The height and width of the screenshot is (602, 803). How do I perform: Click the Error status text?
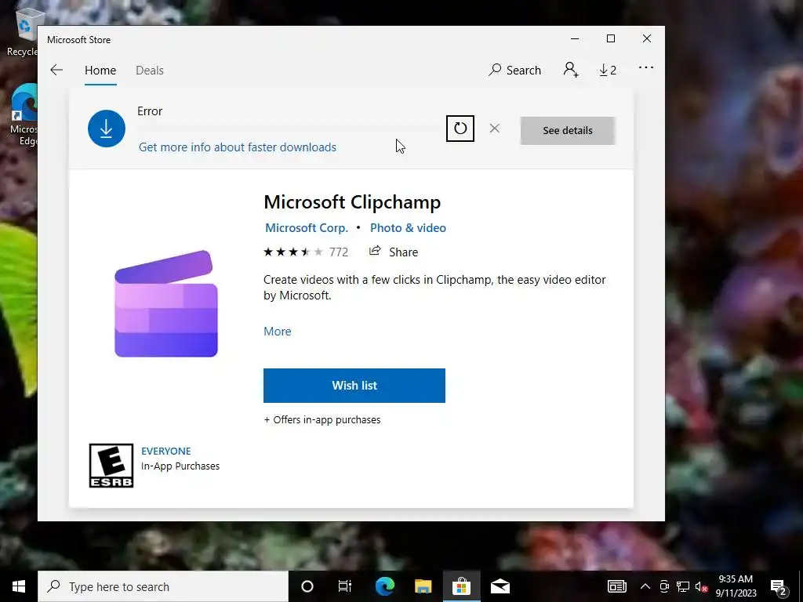[150, 111]
